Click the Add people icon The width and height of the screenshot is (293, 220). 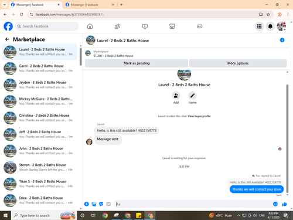pyautogui.click(x=176, y=96)
